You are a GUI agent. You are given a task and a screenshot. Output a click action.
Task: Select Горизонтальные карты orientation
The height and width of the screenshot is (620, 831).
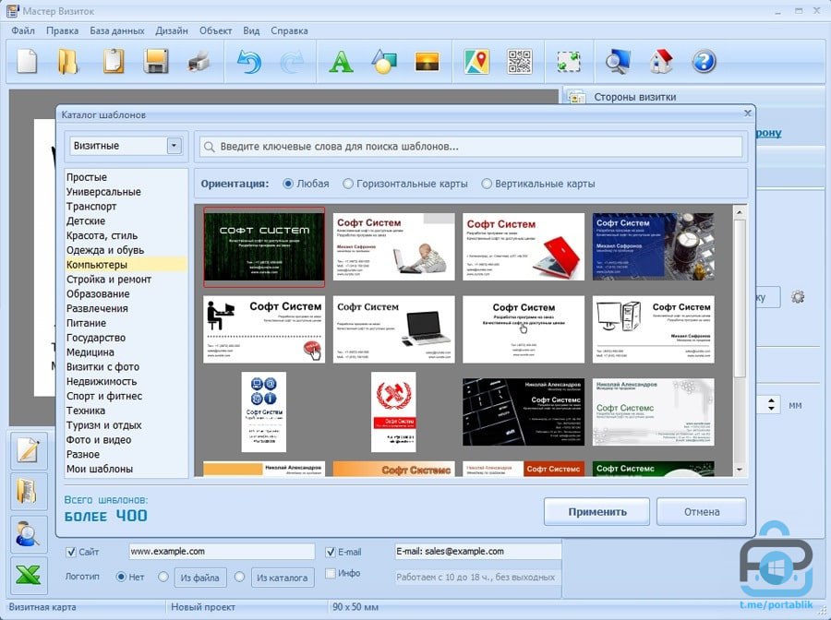coord(348,184)
